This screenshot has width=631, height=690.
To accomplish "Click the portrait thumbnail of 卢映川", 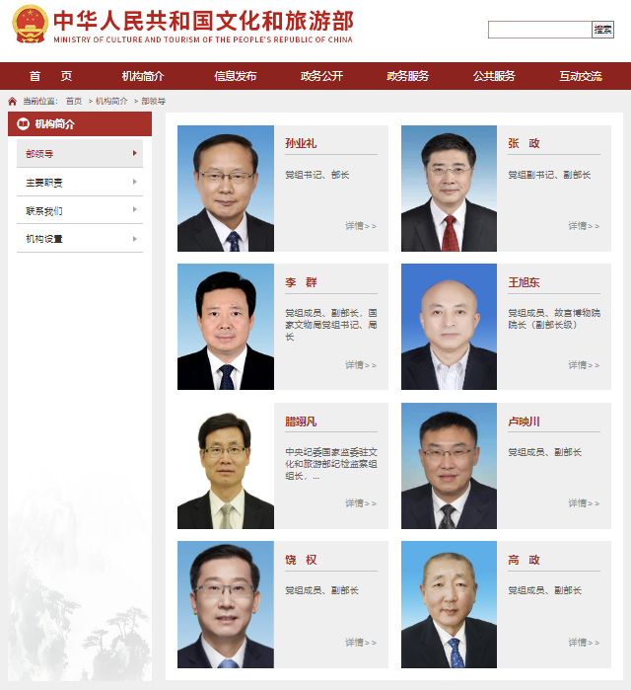I will (x=449, y=466).
